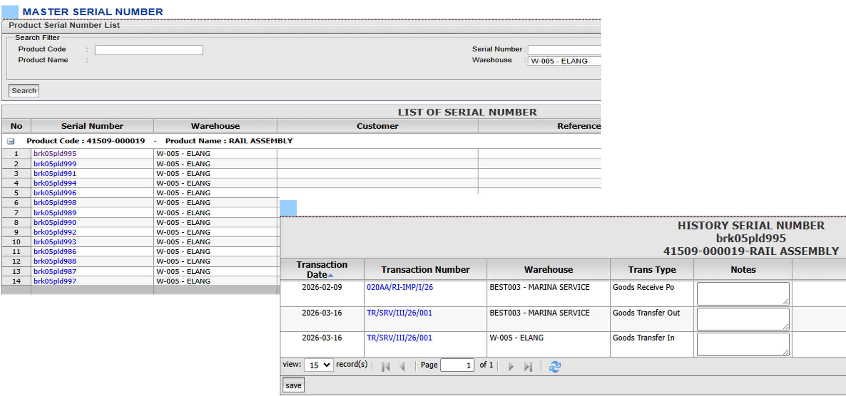The width and height of the screenshot is (846, 396).
Task: Click the Transaction Number column header
Action: pyautogui.click(x=425, y=270)
